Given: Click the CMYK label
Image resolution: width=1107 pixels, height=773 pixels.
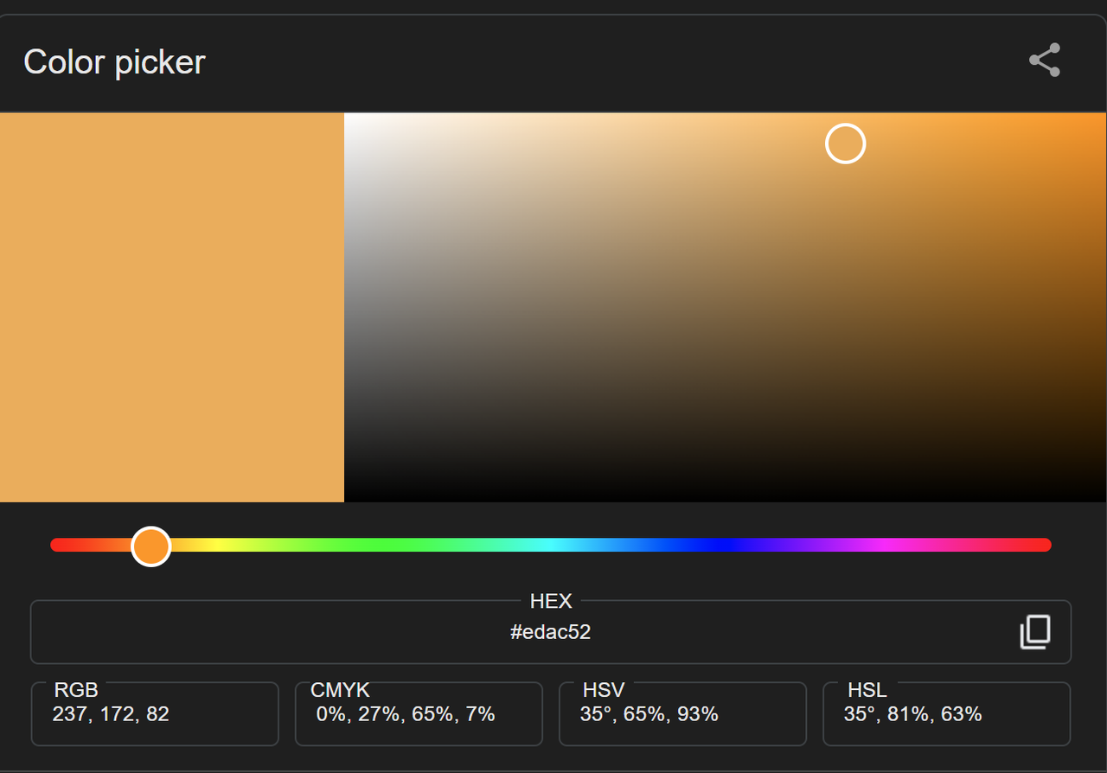Looking at the screenshot, I should point(340,690).
